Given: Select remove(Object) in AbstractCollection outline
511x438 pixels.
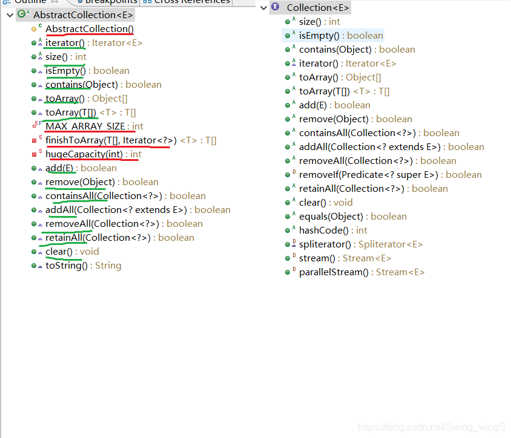Looking at the screenshot, I should pos(102,182).
